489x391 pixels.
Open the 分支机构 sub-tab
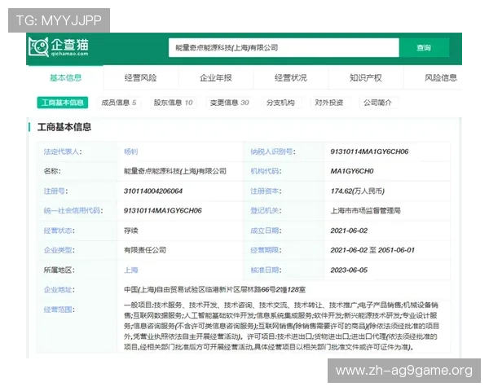pos(280,103)
